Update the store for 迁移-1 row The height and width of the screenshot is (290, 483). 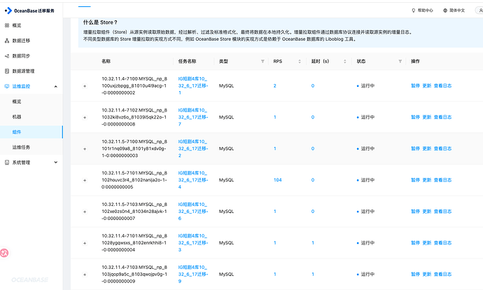click(x=426, y=85)
